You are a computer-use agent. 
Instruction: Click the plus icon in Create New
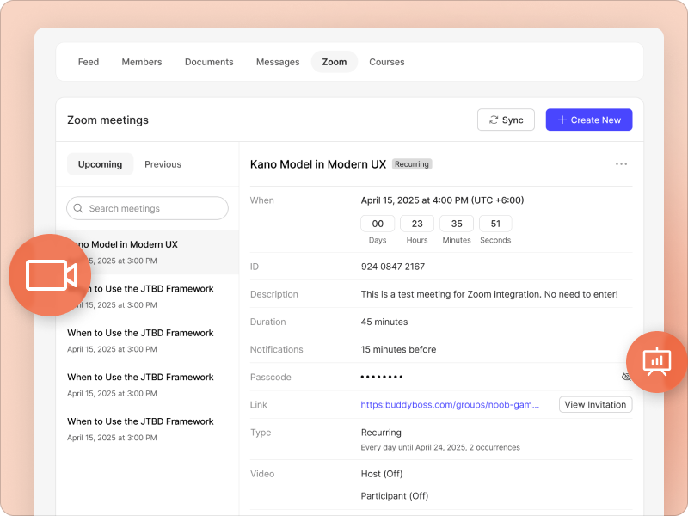click(562, 120)
